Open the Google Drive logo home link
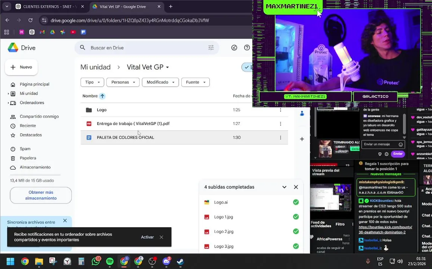The width and height of the screenshot is (432, 269). 22,48
